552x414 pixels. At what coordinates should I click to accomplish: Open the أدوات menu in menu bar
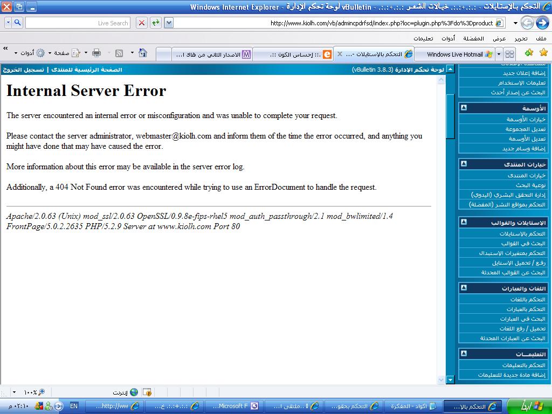tap(448, 38)
